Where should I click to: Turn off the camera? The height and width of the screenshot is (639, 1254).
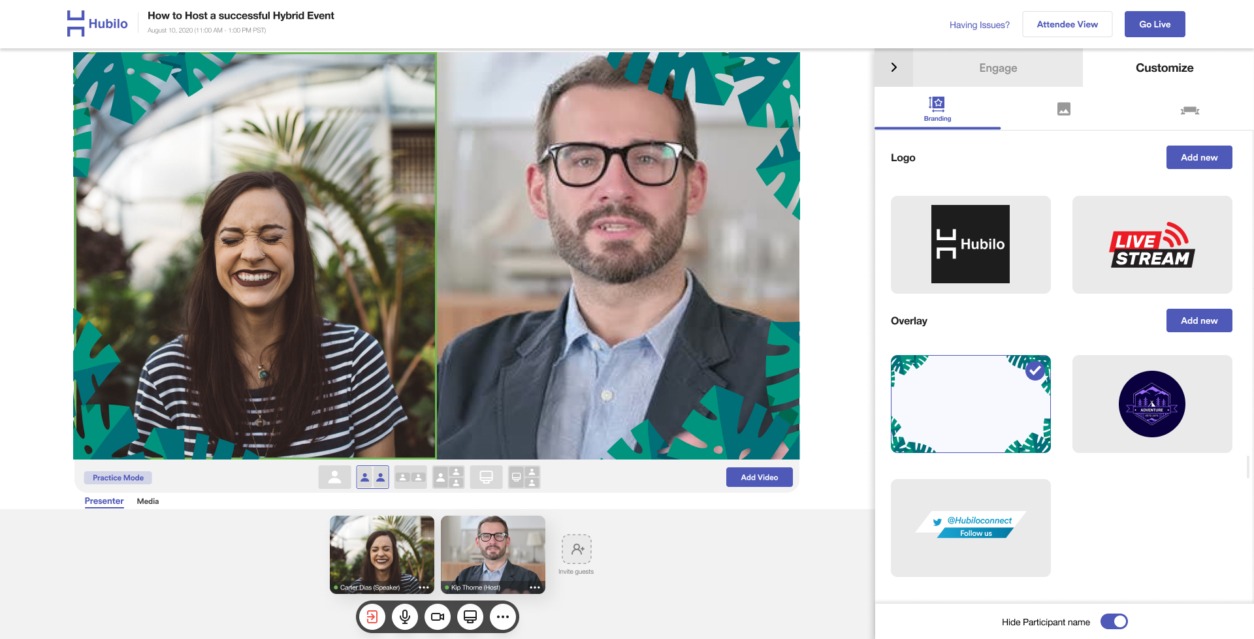point(438,617)
